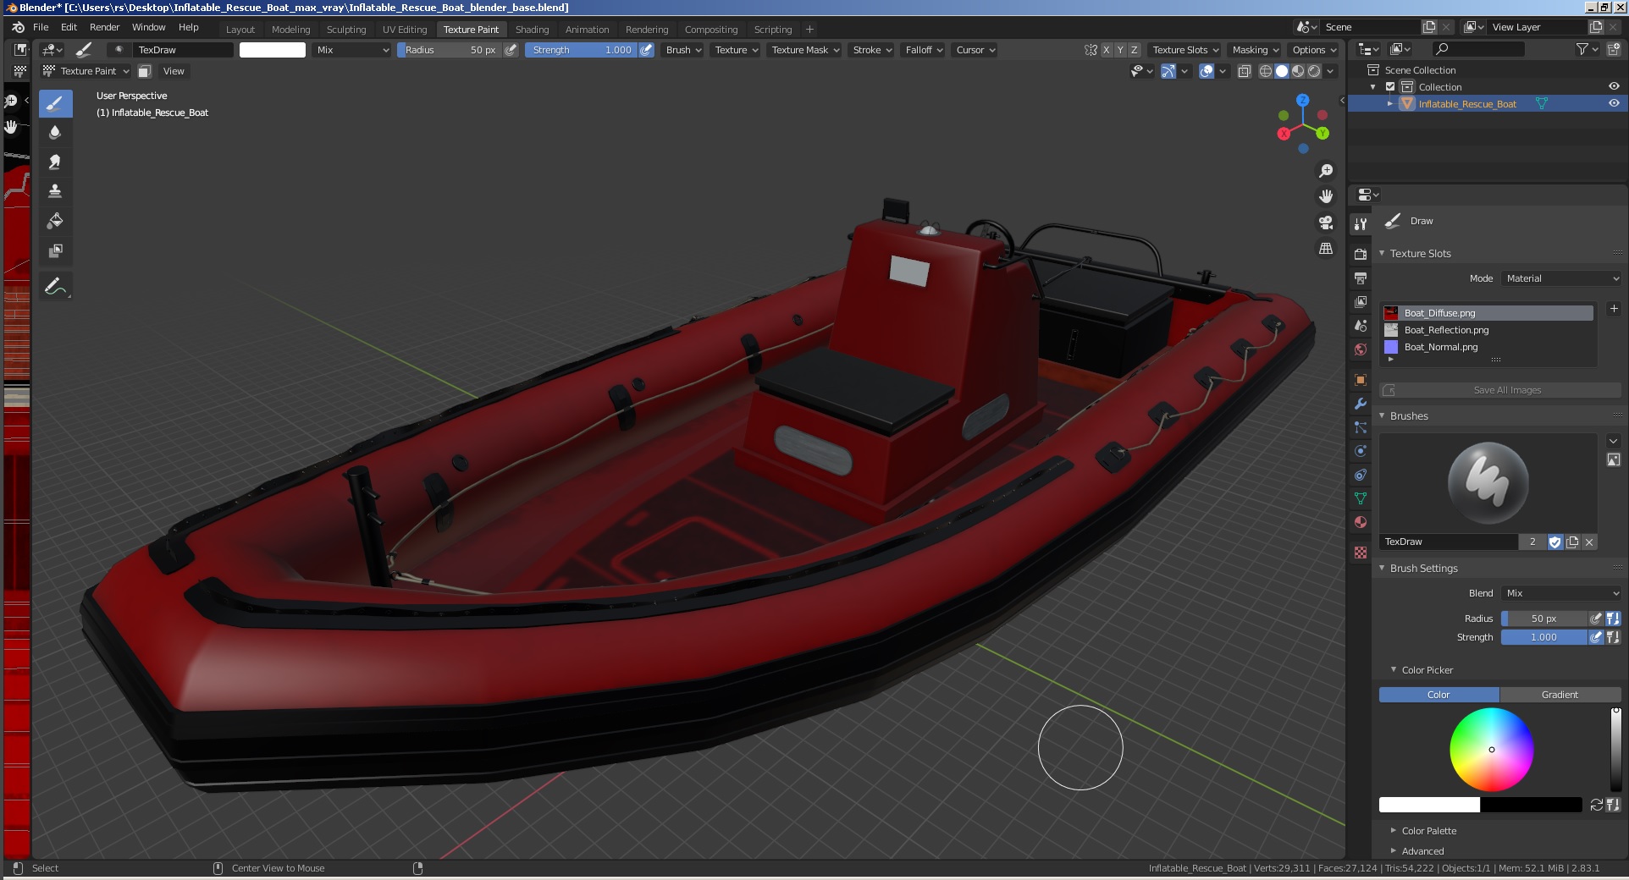Open the Scene properties tab

1361,325
